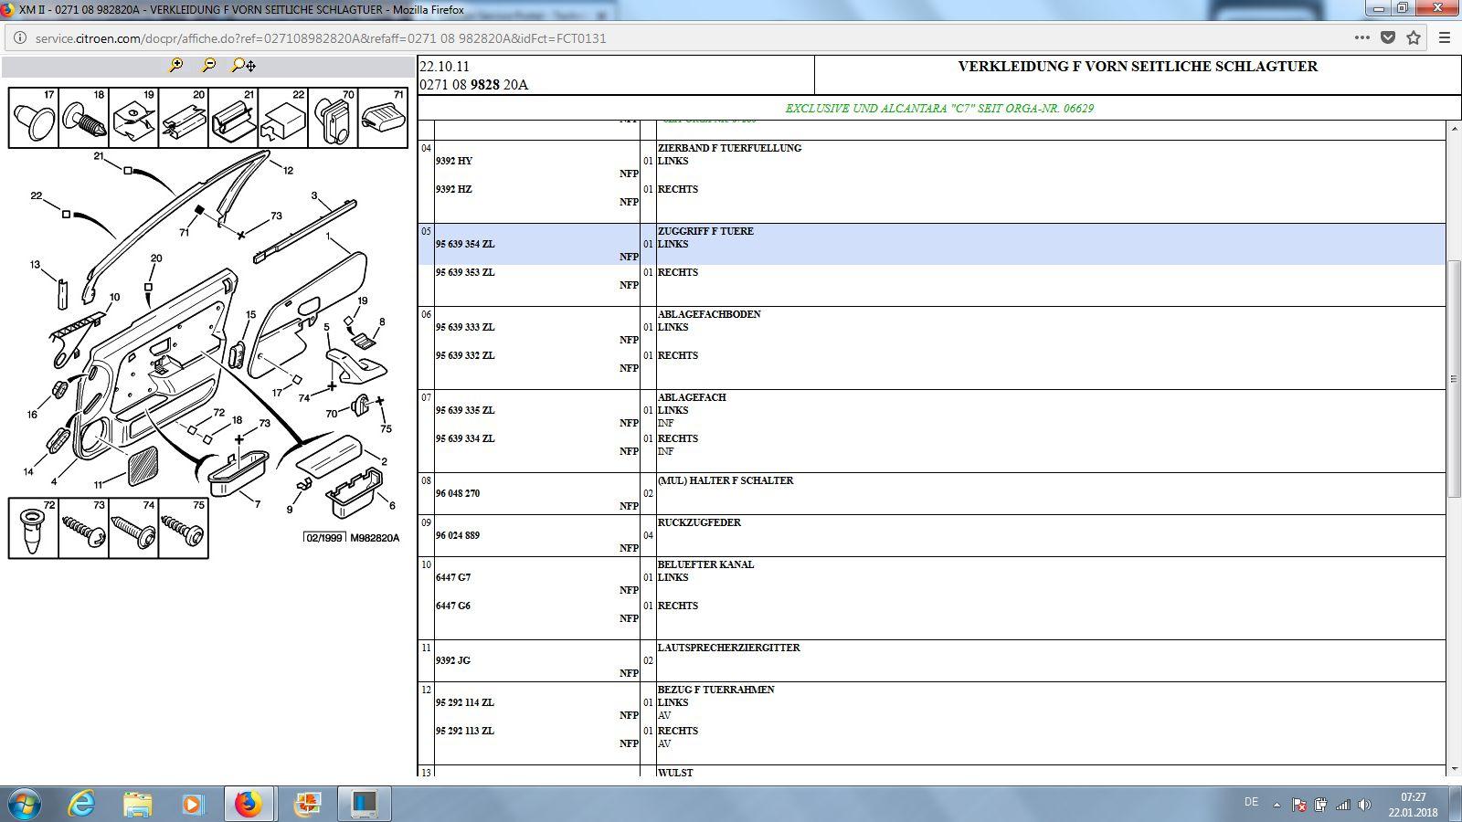1462x822 pixels.
Task: Select part number 9392 HY
Action: pos(454,161)
